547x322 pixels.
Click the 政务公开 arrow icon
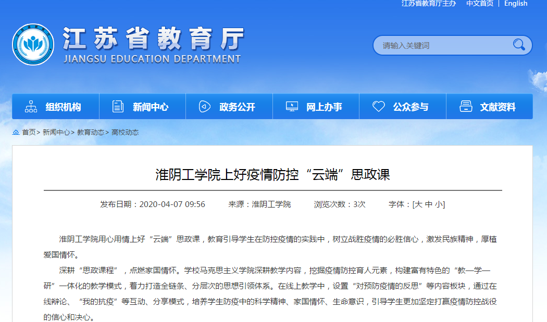pos(205,107)
